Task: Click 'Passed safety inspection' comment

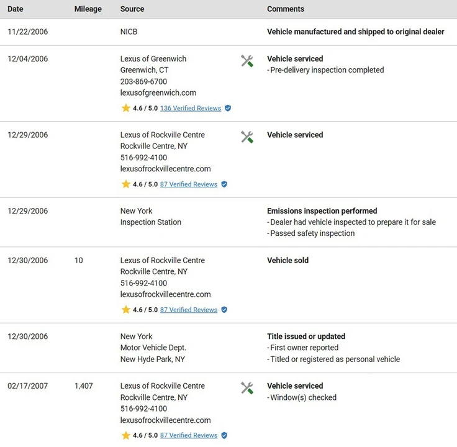Action: tap(310, 233)
